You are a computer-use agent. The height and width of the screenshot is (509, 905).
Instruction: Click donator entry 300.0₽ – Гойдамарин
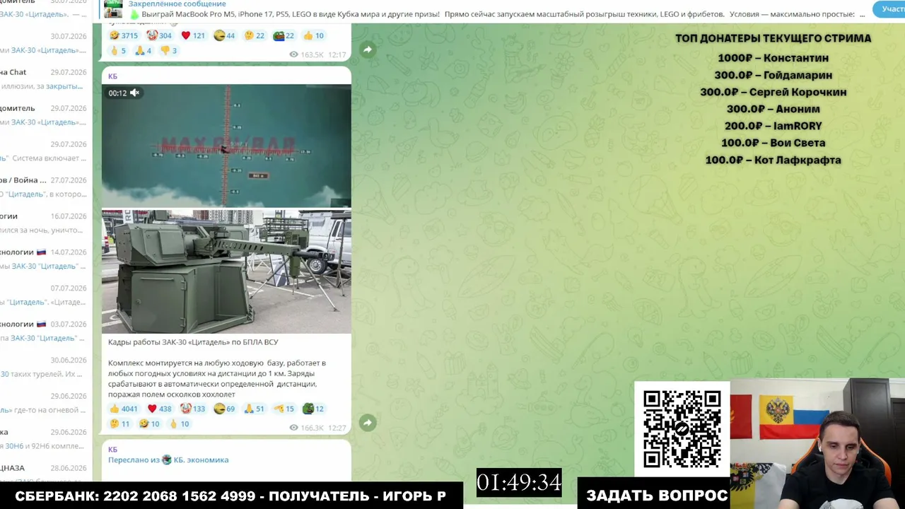(773, 75)
